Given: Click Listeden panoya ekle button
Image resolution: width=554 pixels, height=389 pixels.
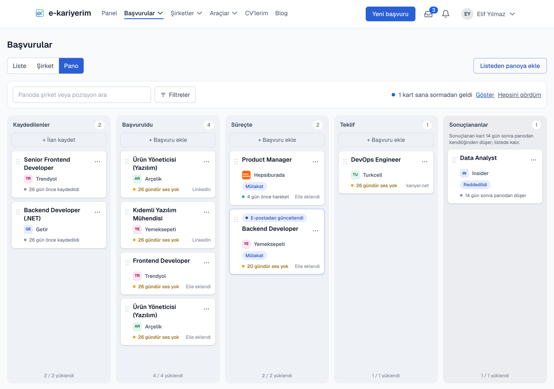Looking at the screenshot, I should click(x=510, y=66).
